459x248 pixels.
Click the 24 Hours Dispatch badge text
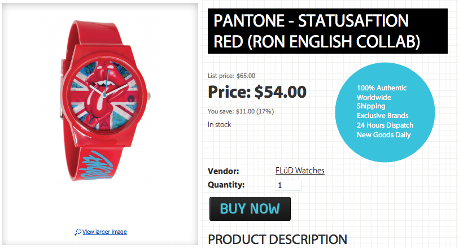tap(385, 125)
